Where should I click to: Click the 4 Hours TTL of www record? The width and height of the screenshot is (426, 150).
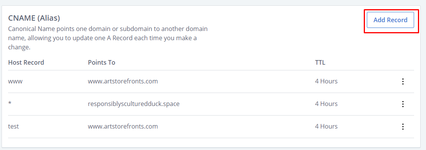click(326, 81)
